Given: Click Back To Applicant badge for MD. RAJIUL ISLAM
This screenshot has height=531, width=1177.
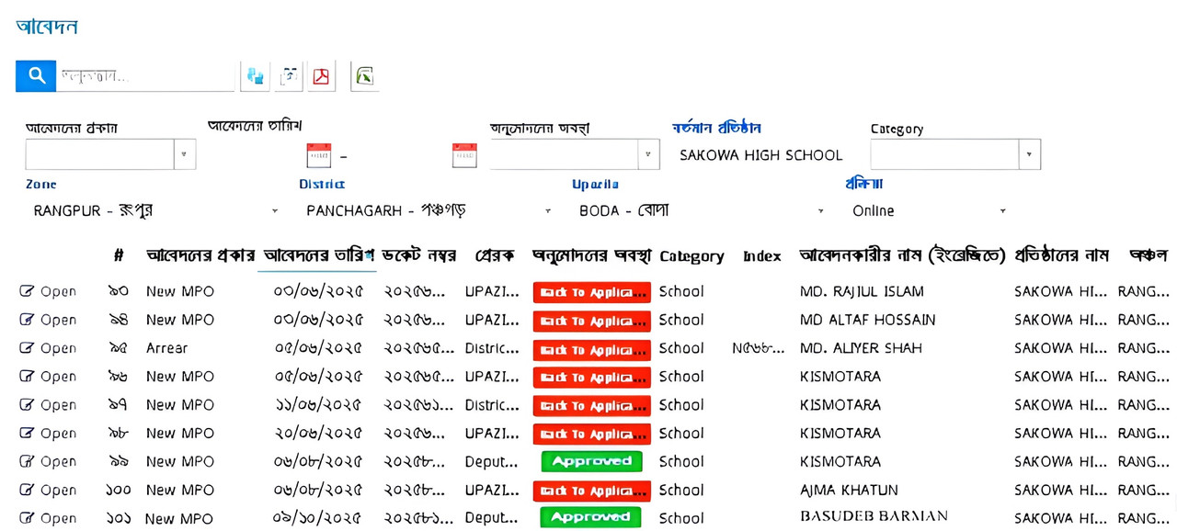Looking at the screenshot, I should [x=591, y=292].
